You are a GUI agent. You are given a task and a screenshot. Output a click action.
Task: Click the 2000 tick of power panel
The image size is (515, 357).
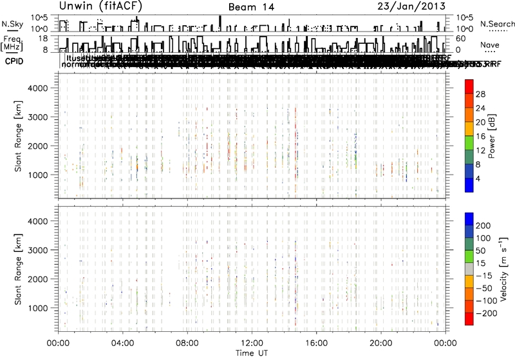pyautogui.click(x=37, y=146)
